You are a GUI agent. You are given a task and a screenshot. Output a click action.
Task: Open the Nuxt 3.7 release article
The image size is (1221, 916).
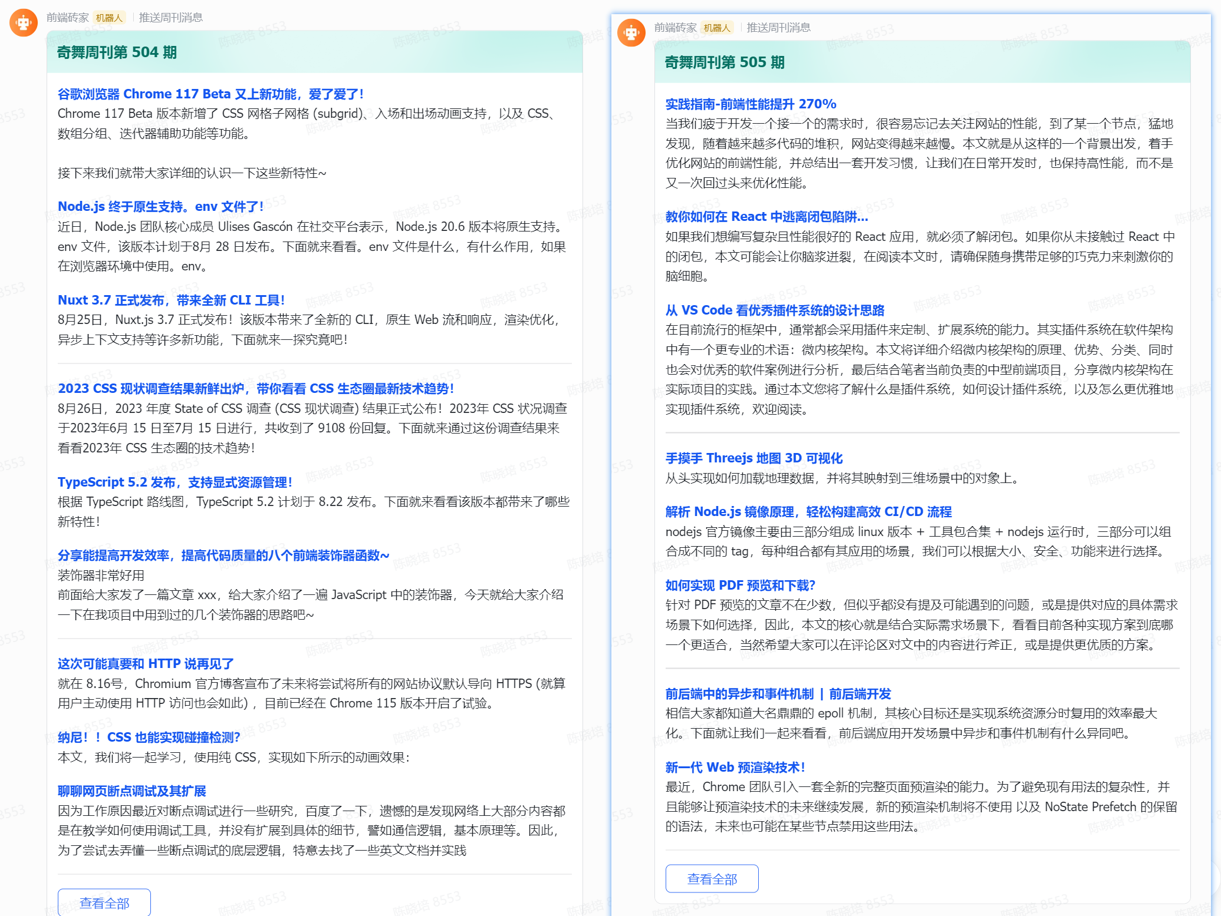[171, 300]
